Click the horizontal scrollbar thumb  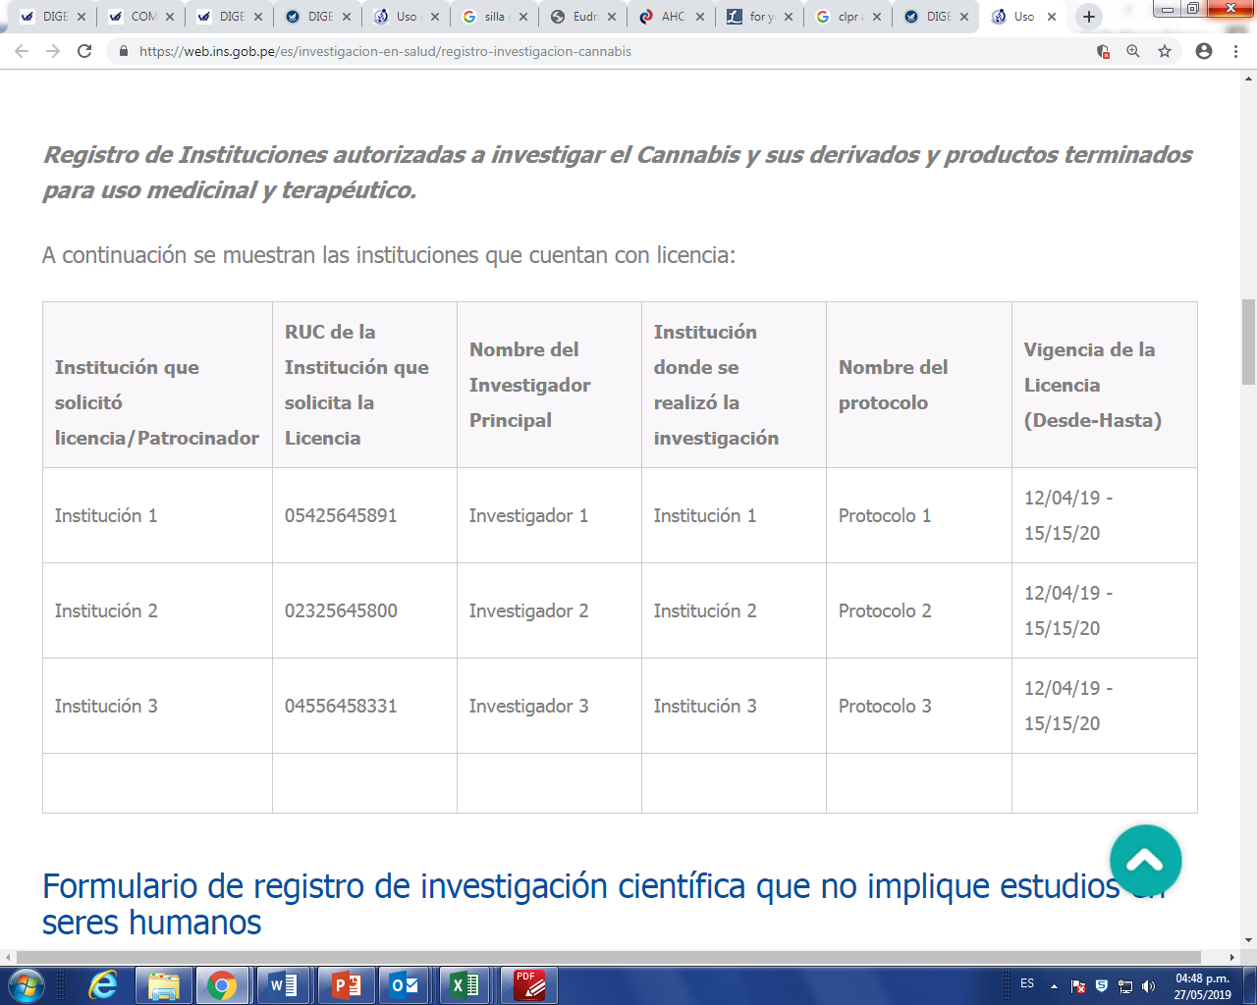[x=608, y=957]
